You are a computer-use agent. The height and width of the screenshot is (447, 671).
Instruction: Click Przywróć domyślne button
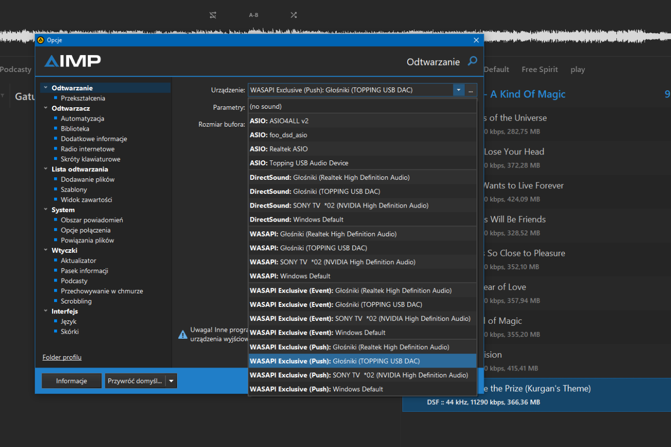tap(135, 381)
